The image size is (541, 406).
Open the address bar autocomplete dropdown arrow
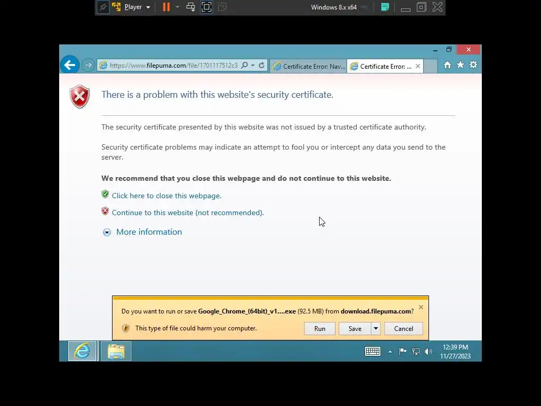(253, 65)
